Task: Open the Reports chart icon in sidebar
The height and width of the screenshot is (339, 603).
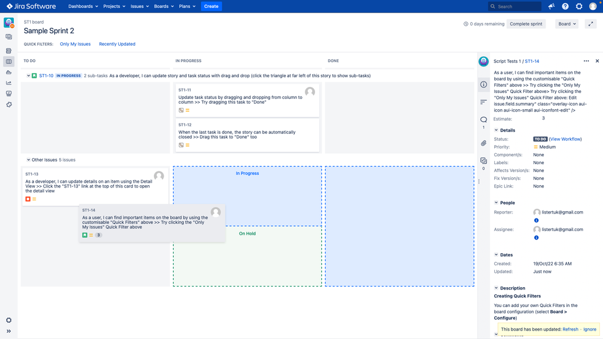Action: pos(8,83)
